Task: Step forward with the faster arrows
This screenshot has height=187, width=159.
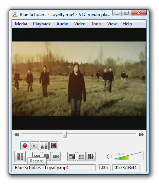Action: (142, 134)
